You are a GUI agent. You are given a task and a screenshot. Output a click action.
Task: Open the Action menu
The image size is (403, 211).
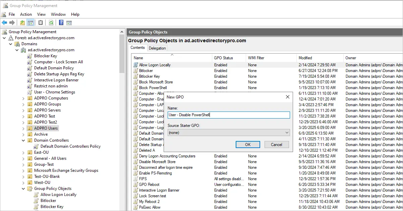click(26, 14)
